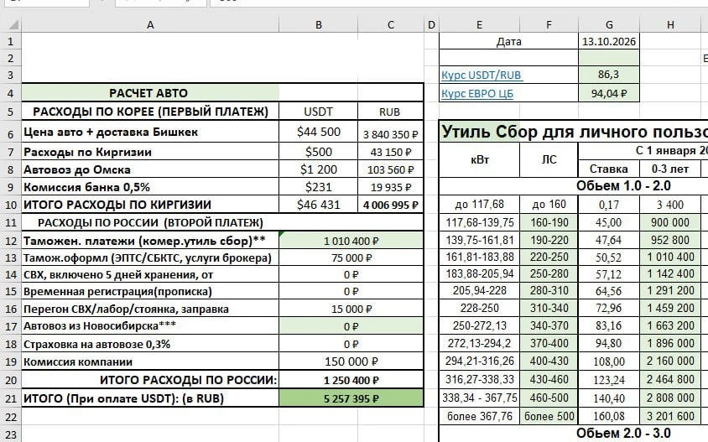Select the более 500 cell
Image resolution: width=708 pixels, height=442 pixels.
(549, 416)
